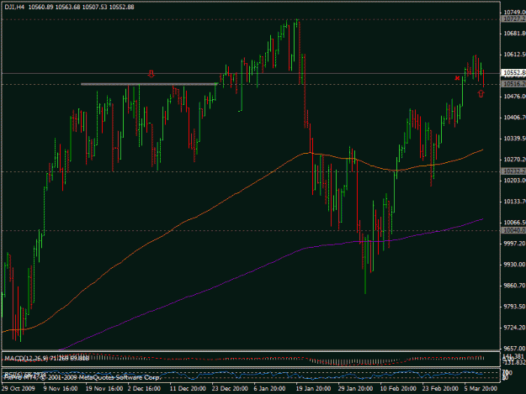Click the 23 Feb 20:00 time label
This screenshot has width=526, height=394.
[440, 389]
